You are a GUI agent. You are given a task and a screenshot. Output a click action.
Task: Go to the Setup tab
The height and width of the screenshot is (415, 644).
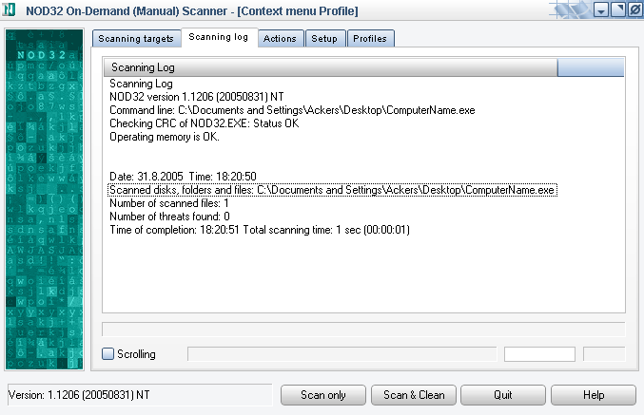coord(324,39)
